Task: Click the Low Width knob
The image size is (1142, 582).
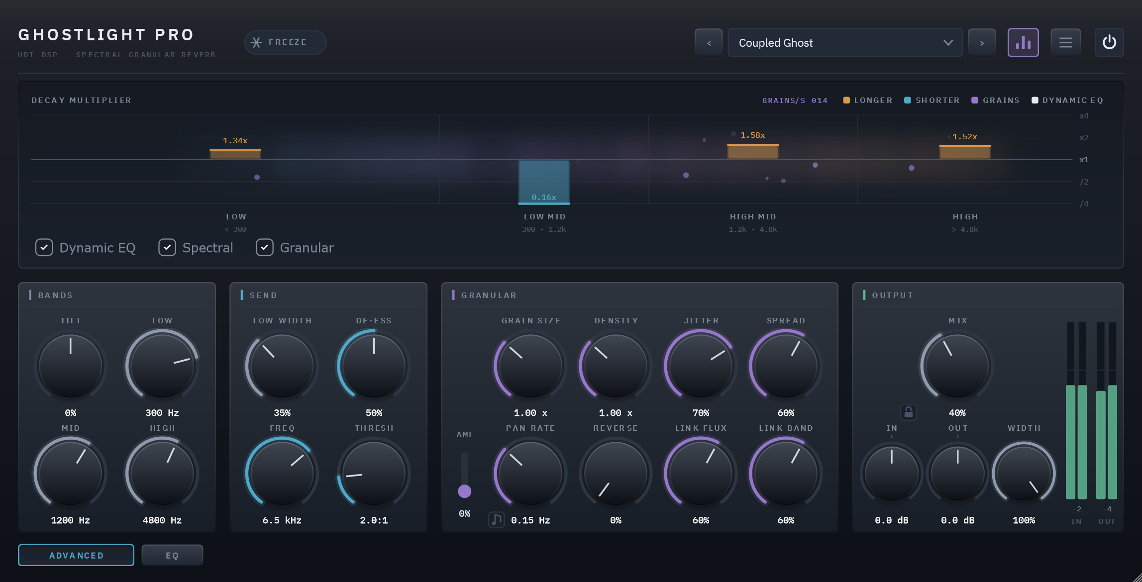Action: (x=282, y=366)
